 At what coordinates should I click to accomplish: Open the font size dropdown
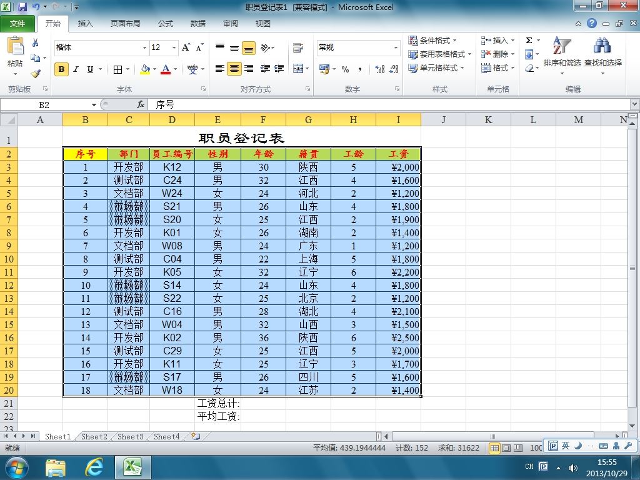pyautogui.click(x=174, y=47)
